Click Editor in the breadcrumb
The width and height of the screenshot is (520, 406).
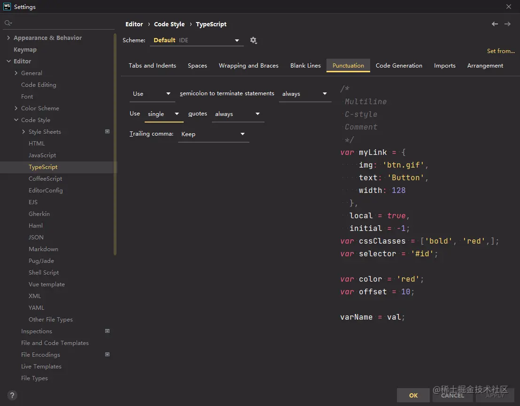(134, 24)
